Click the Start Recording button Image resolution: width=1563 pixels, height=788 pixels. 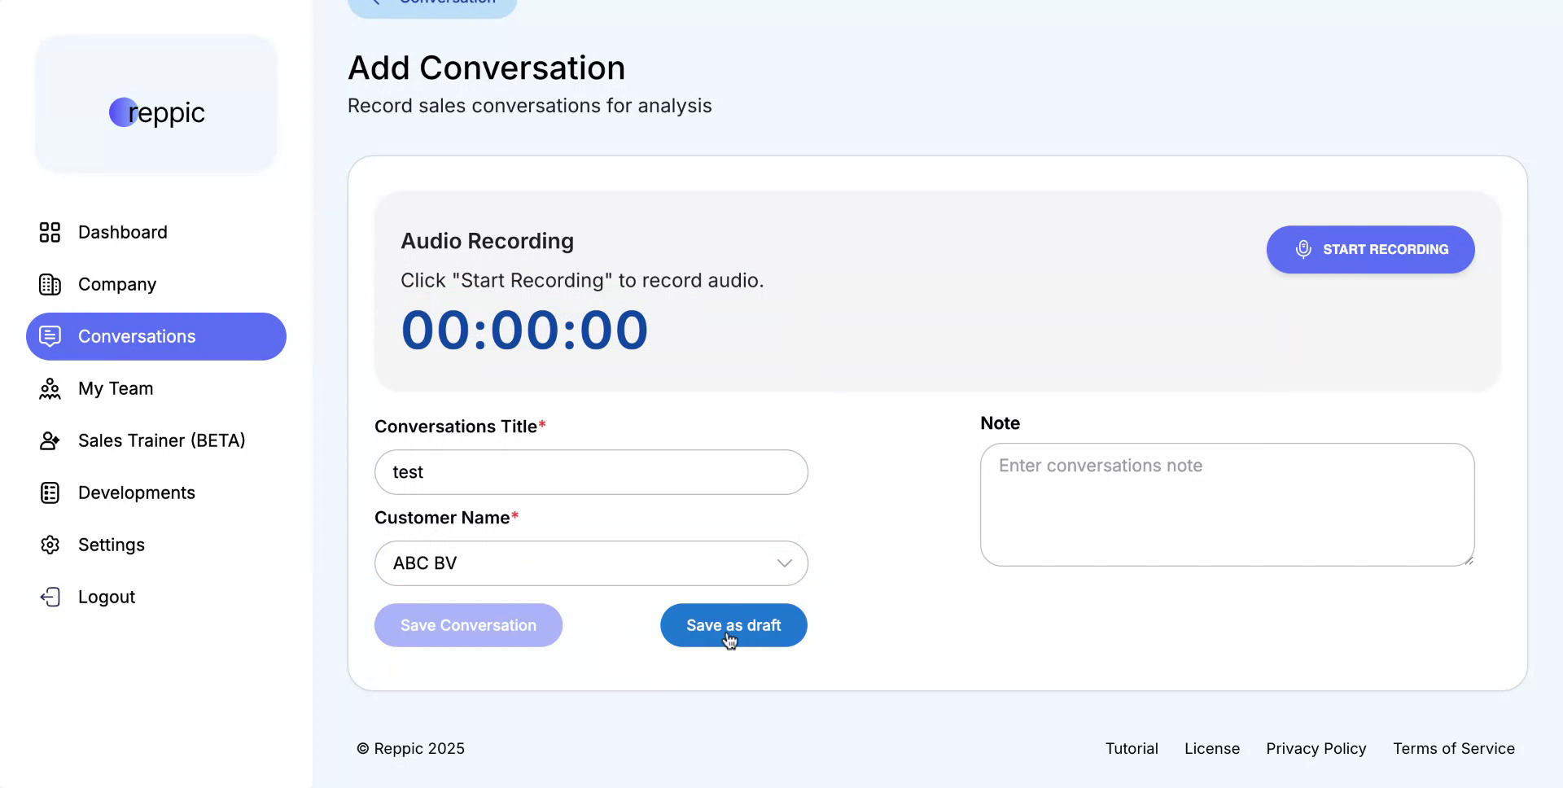tap(1370, 249)
